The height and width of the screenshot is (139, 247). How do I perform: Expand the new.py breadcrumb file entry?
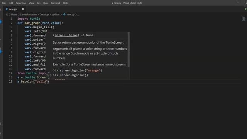click(x=70, y=15)
